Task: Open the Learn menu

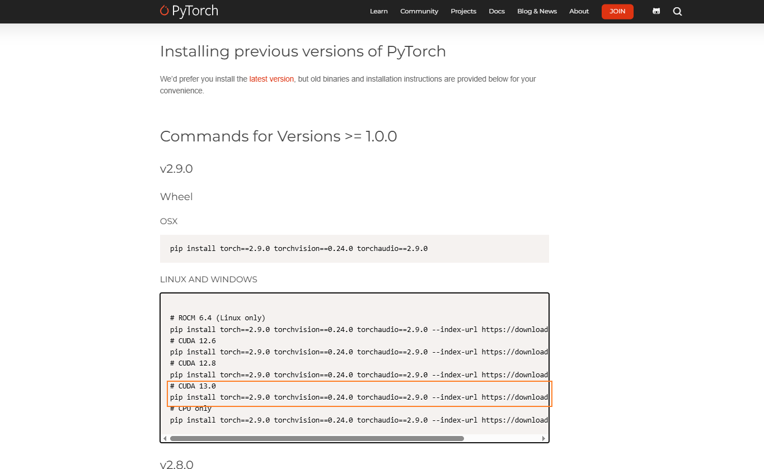Action: [378, 11]
